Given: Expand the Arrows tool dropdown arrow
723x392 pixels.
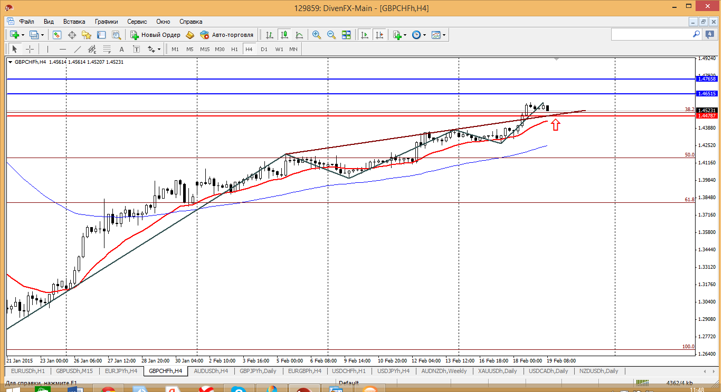Looking at the screenshot, I should (x=159, y=49).
